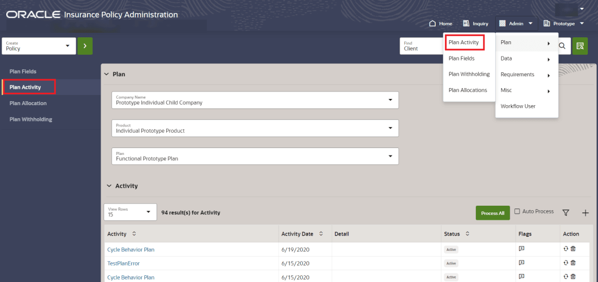The image size is (598, 282).
Task: Choose the Misc entry in Admin menu
Action: pyautogui.click(x=527, y=90)
